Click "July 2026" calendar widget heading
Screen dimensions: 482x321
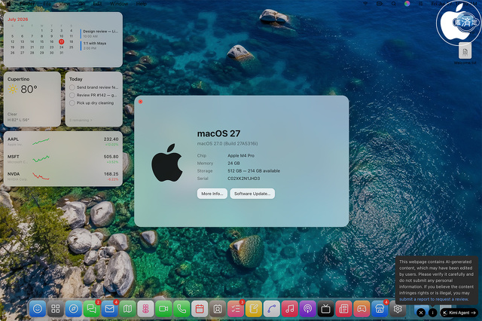18,20
